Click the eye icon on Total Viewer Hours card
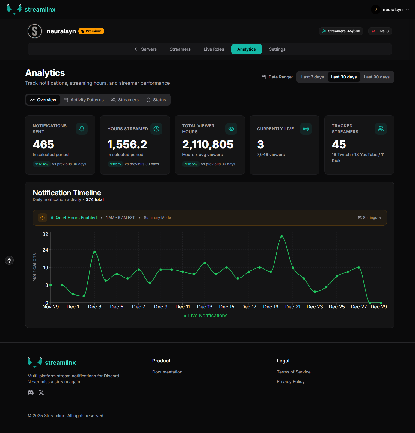 pyautogui.click(x=231, y=129)
